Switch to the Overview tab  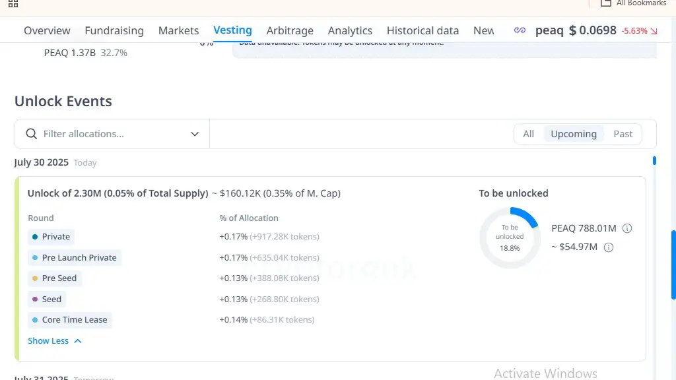tap(47, 30)
